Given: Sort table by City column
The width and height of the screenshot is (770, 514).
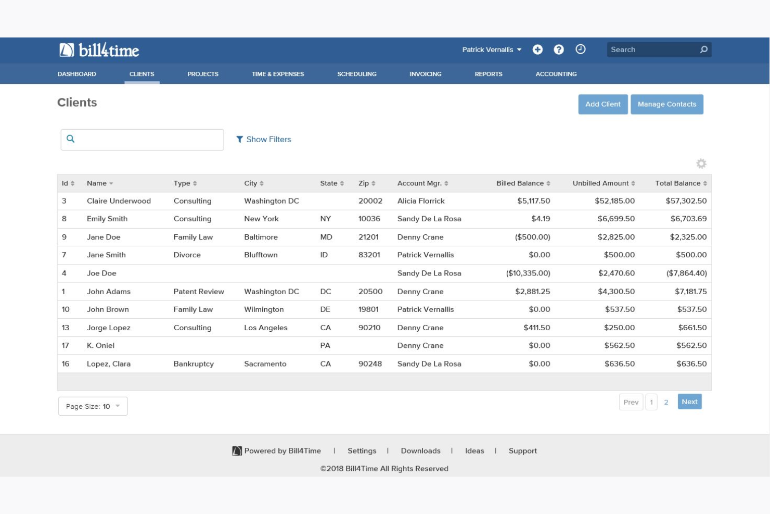Looking at the screenshot, I should click(254, 183).
